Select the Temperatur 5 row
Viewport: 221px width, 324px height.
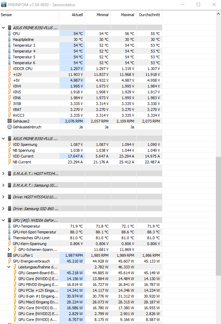tap(81, 57)
